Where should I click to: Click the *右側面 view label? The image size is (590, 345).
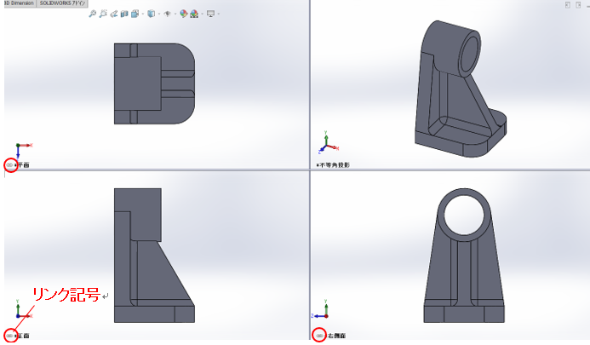(334, 336)
